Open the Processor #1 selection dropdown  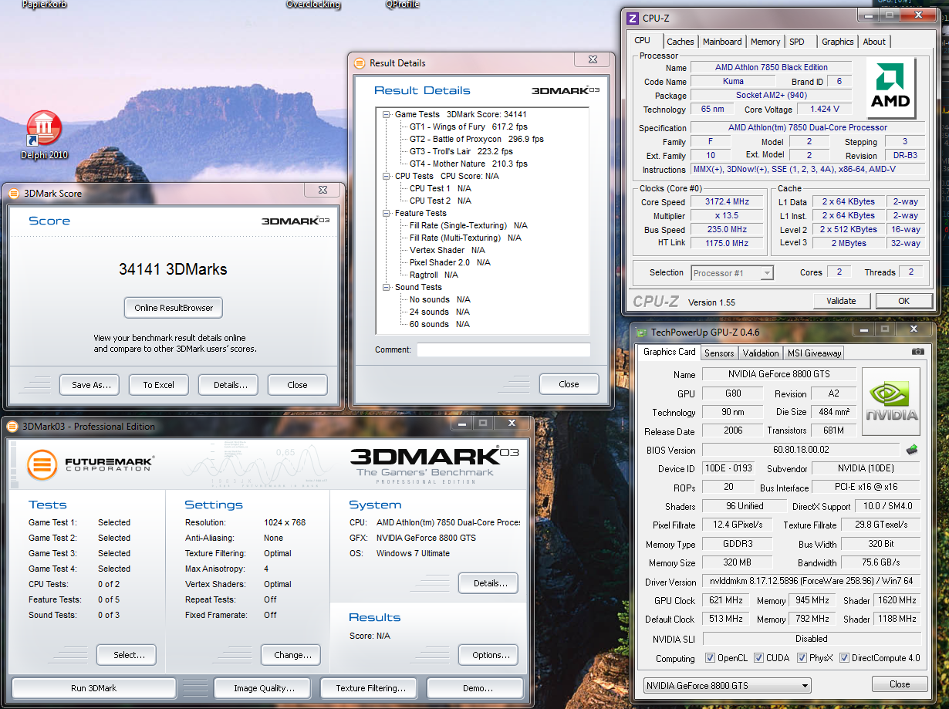[x=732, y=272]
